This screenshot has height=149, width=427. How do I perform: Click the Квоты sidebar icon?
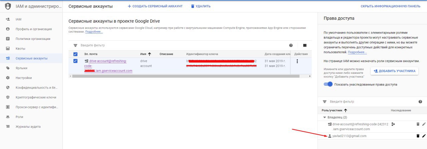click(8, 49)
